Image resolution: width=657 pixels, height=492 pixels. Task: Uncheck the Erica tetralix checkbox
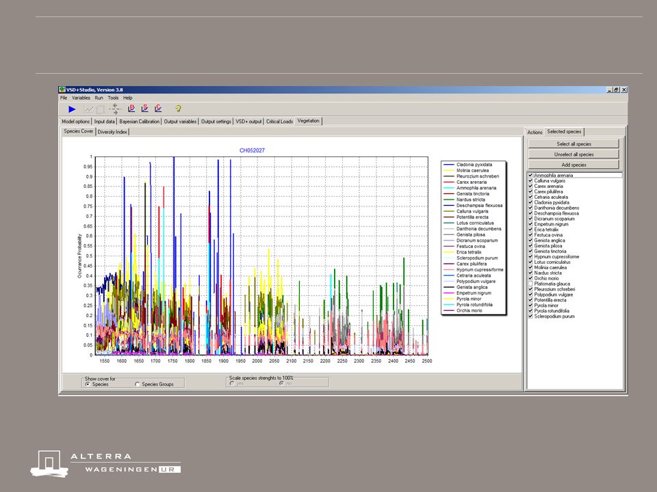[530, 230]
